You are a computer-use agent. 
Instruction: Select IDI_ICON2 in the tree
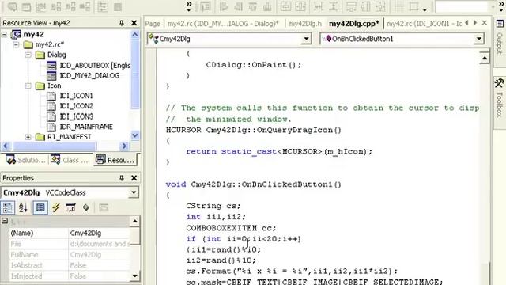(76, 106)
